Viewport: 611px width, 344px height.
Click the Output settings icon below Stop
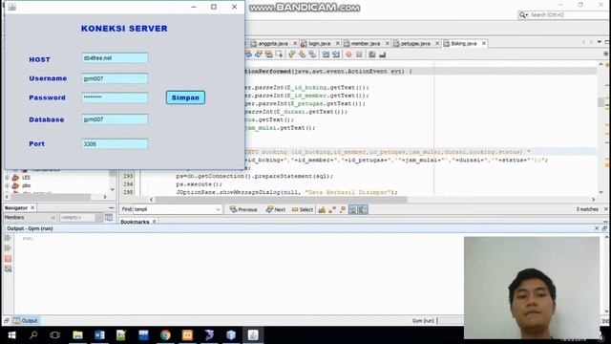[8, 269]
